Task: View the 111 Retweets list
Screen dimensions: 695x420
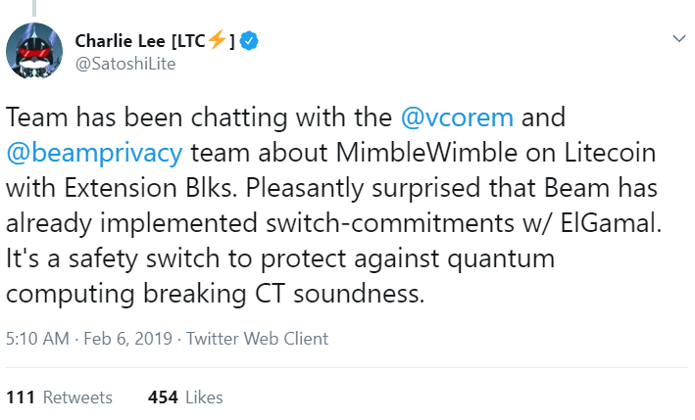Action: click(59, 397)
